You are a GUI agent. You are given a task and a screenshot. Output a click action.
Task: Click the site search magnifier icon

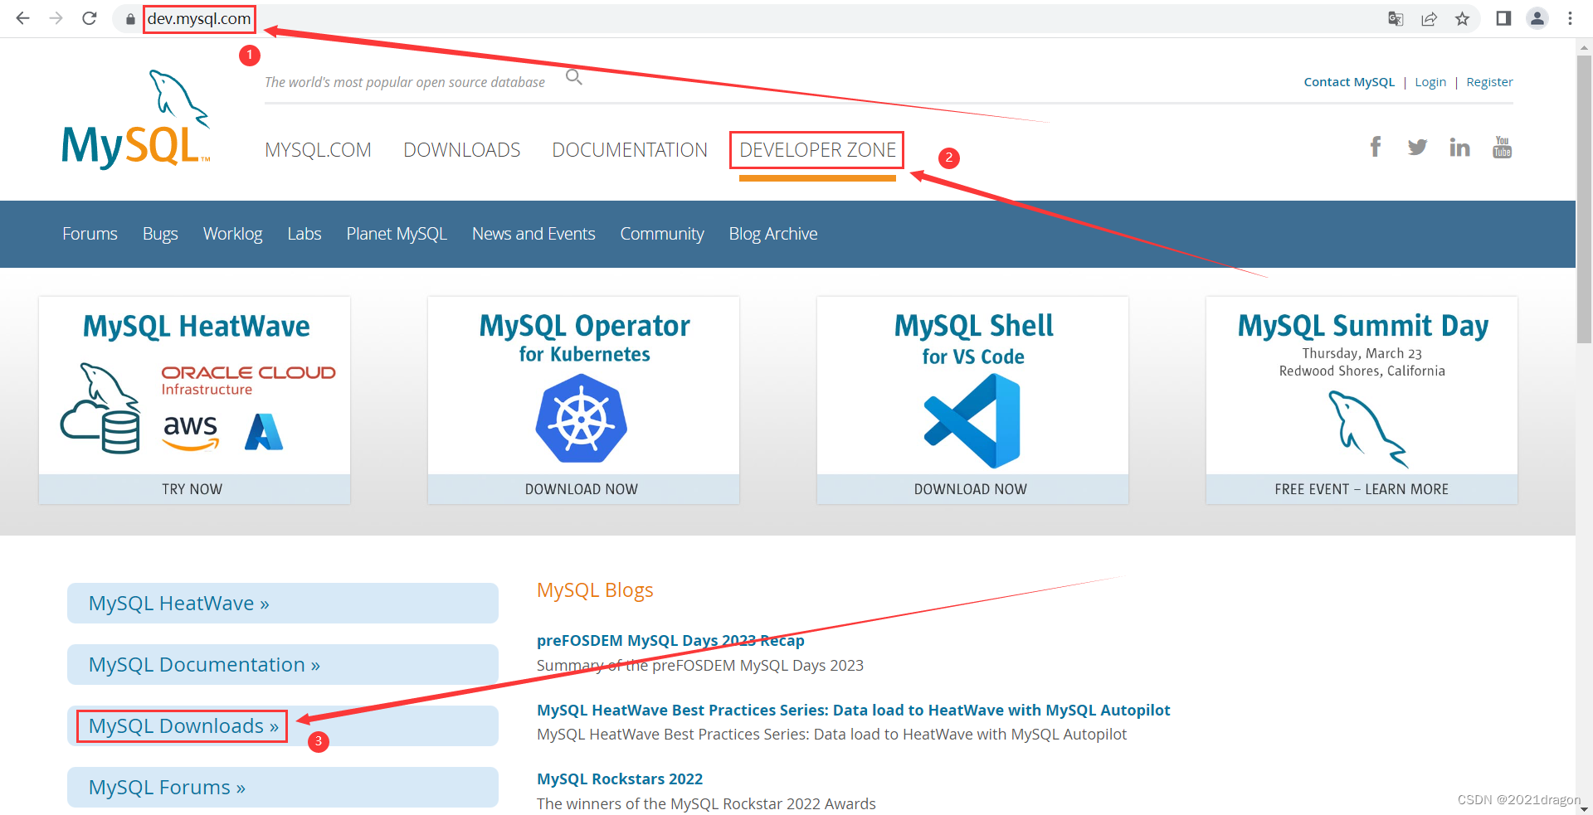[574, 77]
